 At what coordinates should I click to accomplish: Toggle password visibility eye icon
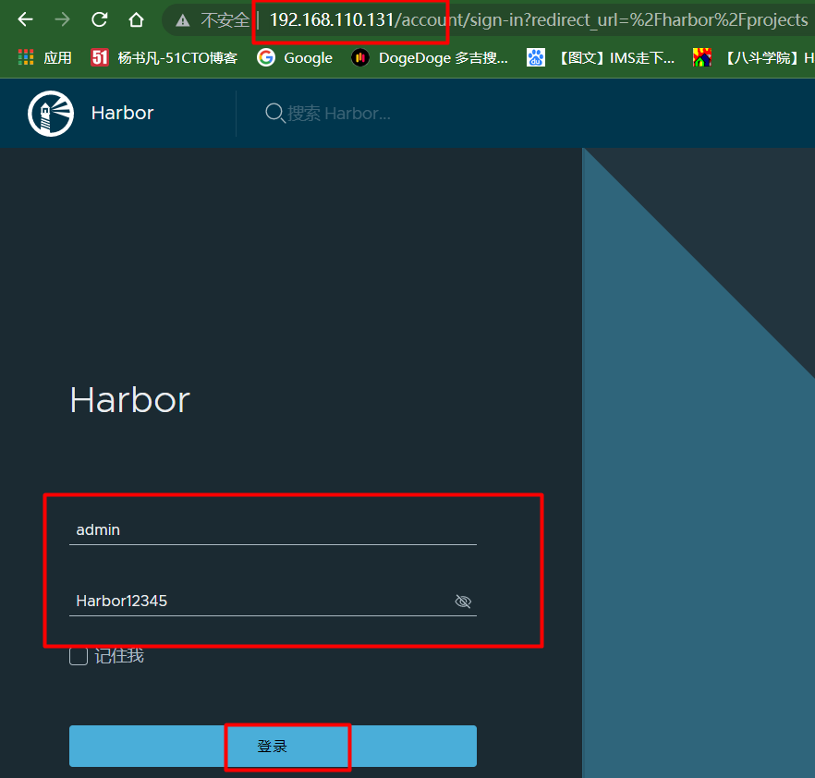463,602
